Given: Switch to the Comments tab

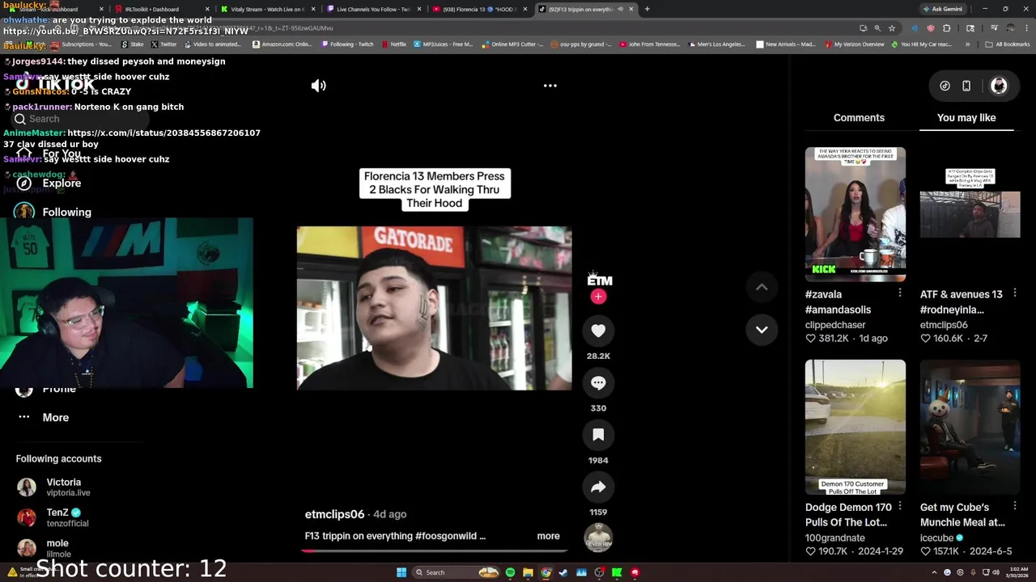Looking at the screenshot, I should click(859, 118).
